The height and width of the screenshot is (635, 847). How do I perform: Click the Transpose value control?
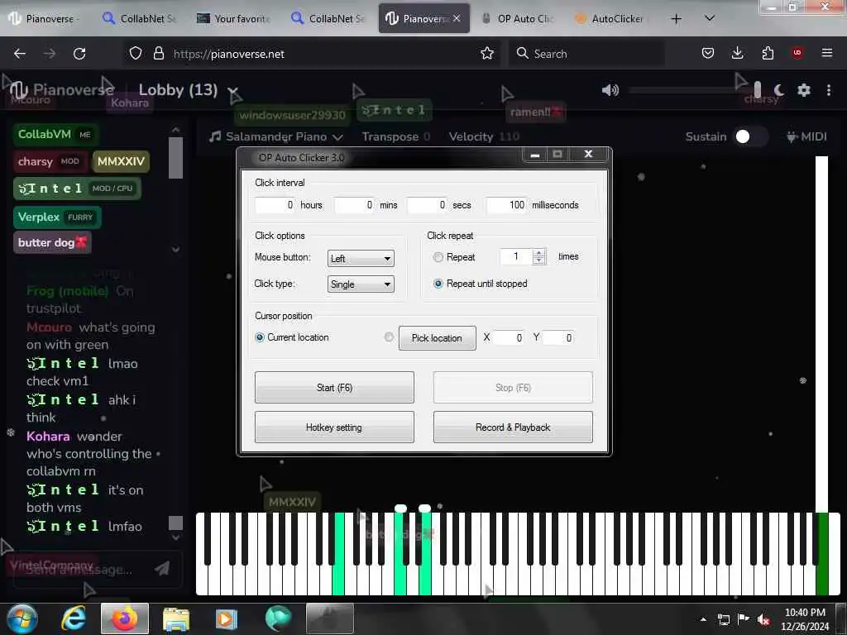(x=396, y=136)
